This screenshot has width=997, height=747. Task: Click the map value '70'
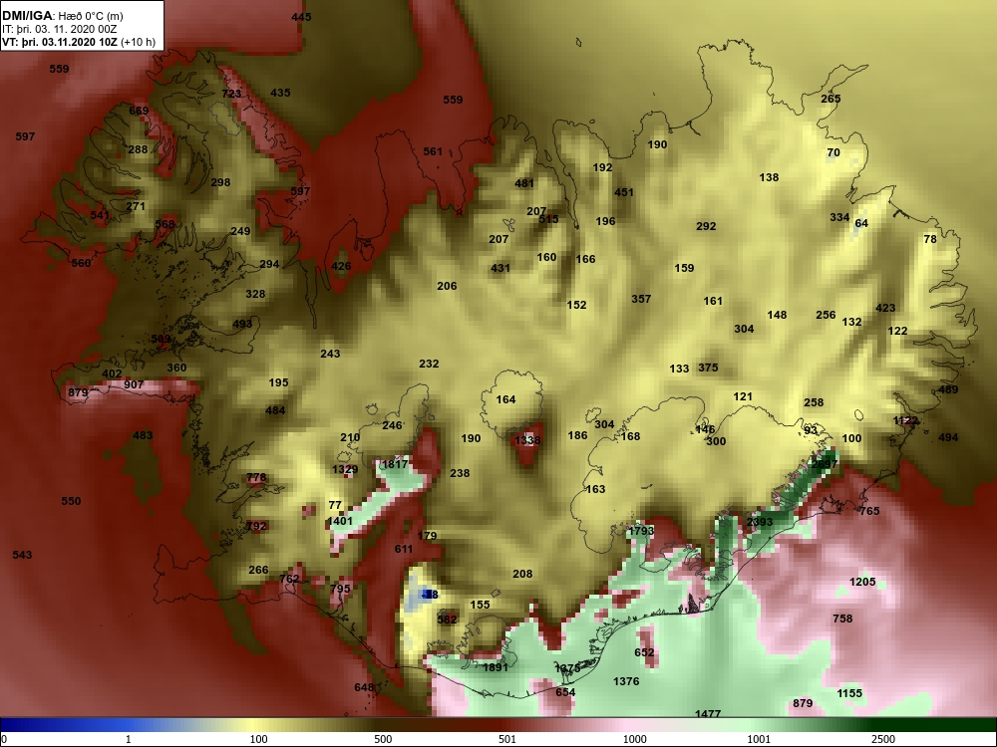pyautogui.click(x=833, y=152)
